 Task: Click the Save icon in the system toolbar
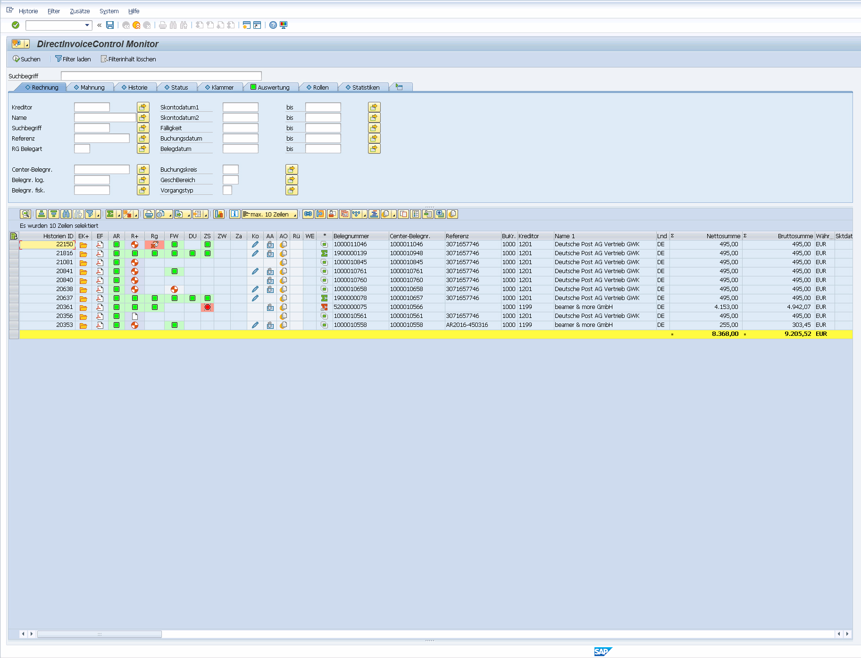(110, 25)
